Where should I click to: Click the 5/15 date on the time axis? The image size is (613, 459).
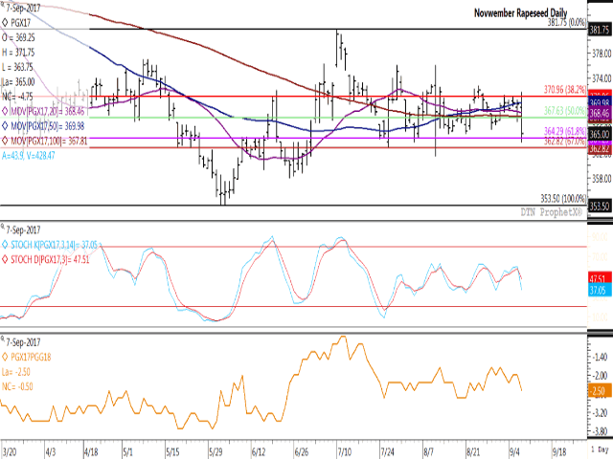coord(172,452)
